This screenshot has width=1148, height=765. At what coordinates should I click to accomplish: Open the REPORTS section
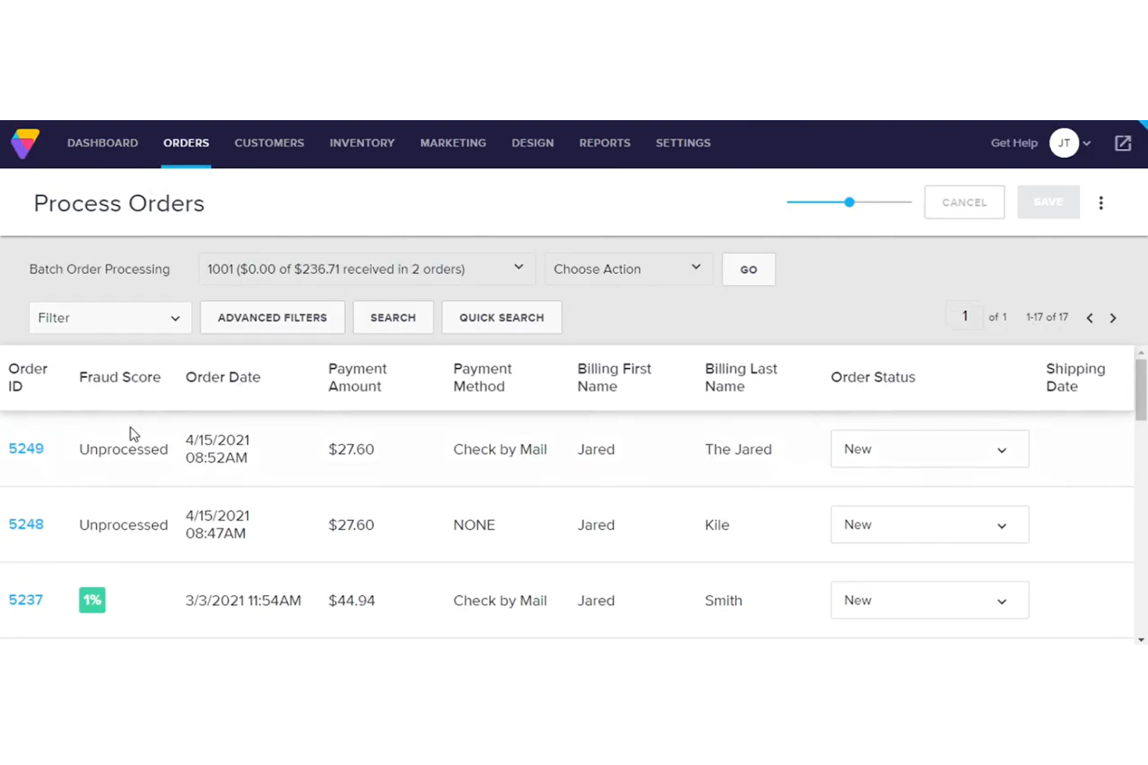(604, 143)
